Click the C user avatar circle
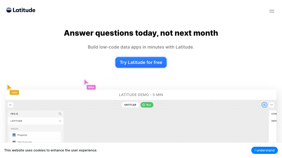This screenshot has height=158, width=282. tap(264, 105)
